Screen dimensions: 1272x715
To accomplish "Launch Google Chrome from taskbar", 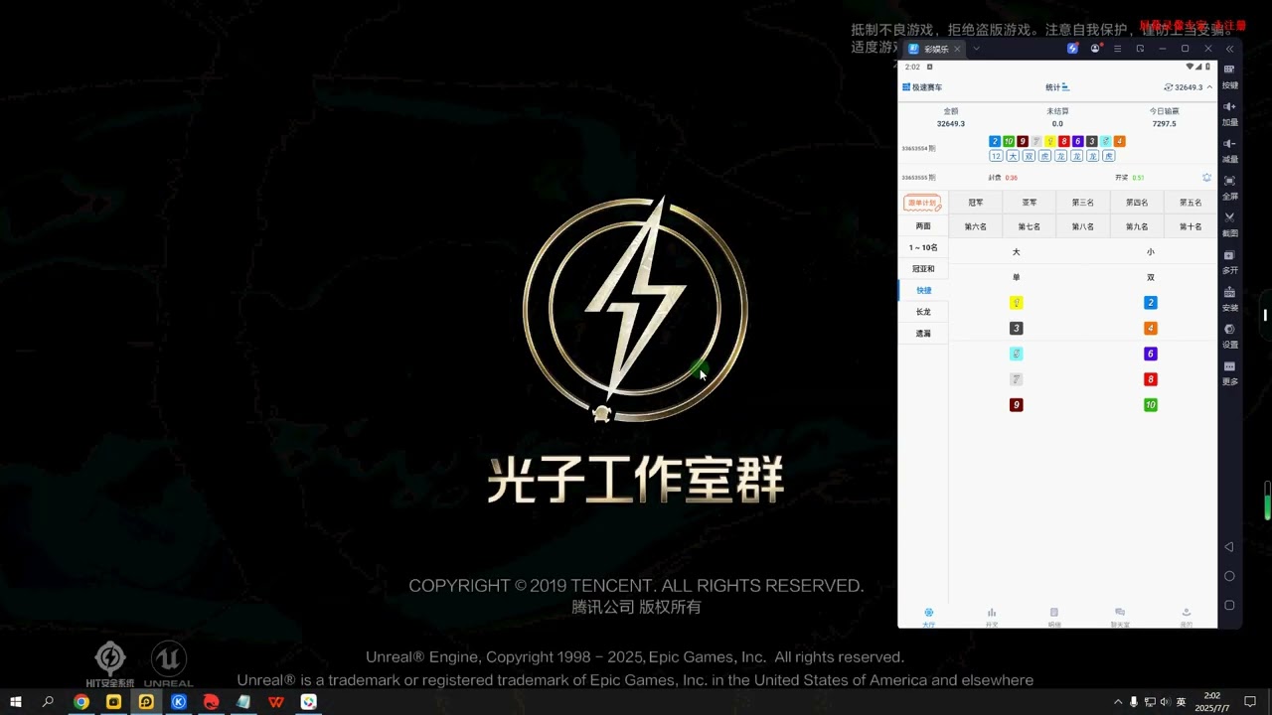I will (x=81, y=702).
